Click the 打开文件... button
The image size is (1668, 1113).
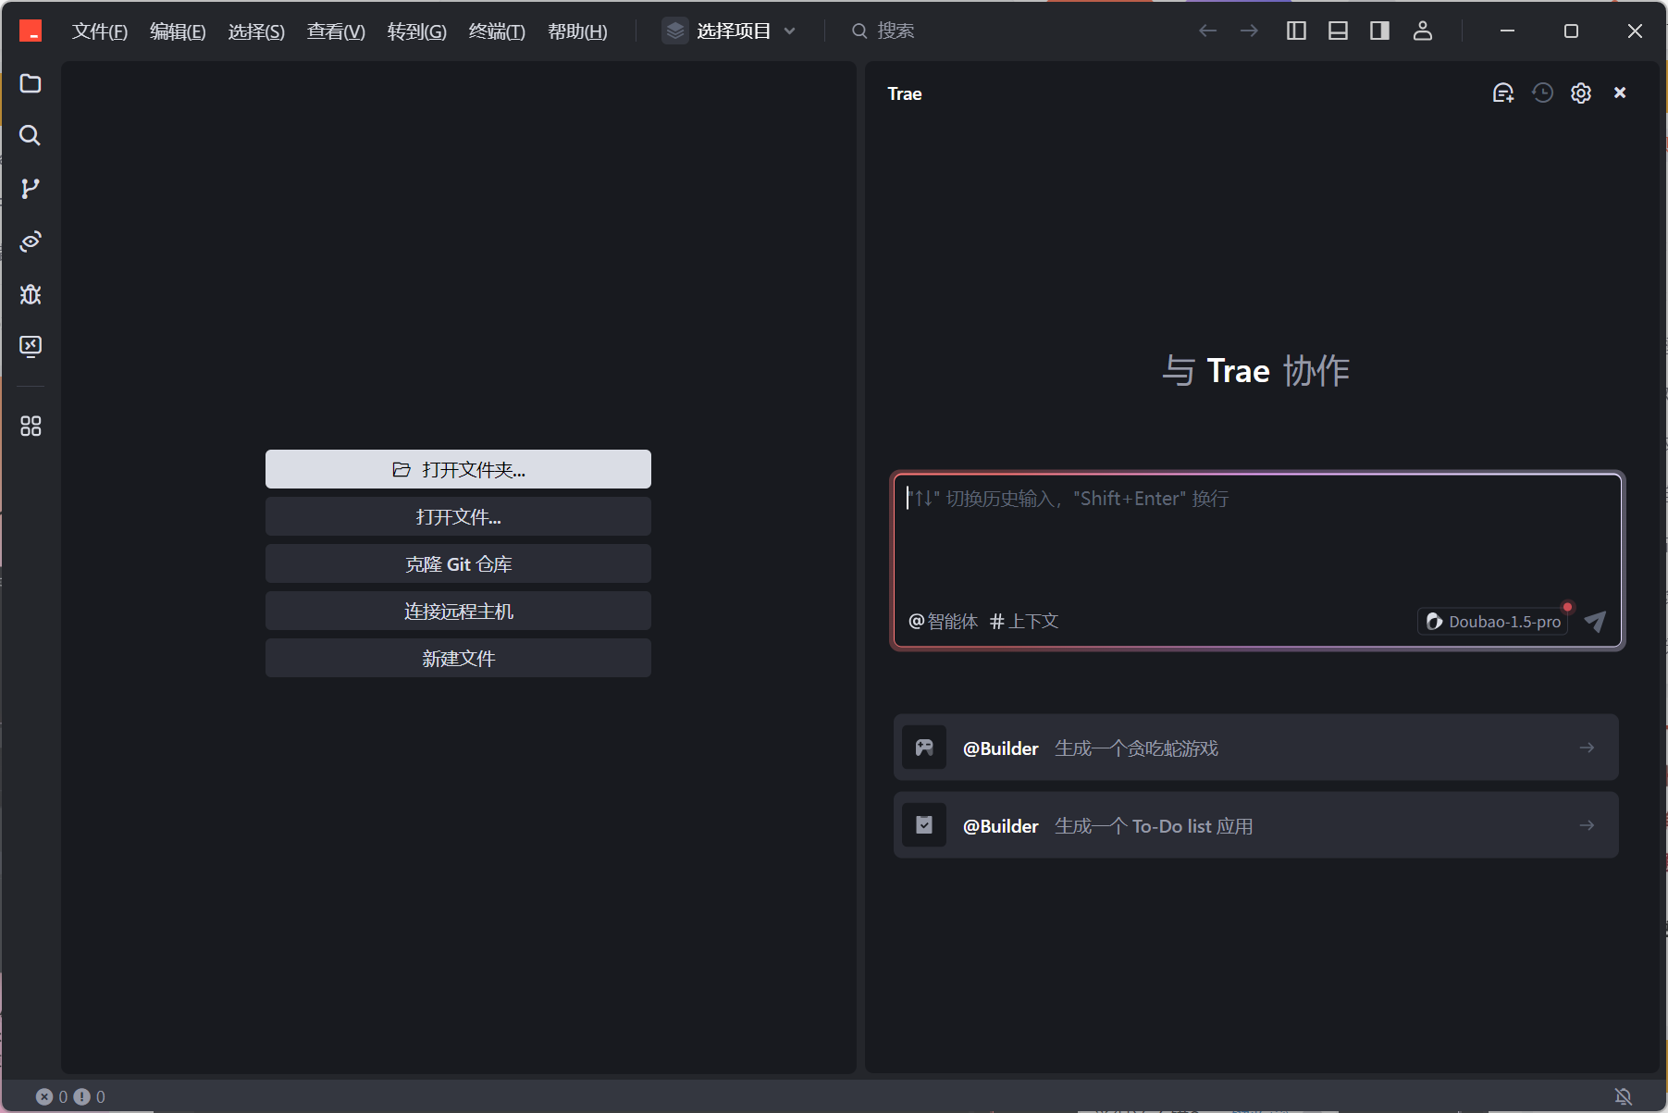point(458,516)
